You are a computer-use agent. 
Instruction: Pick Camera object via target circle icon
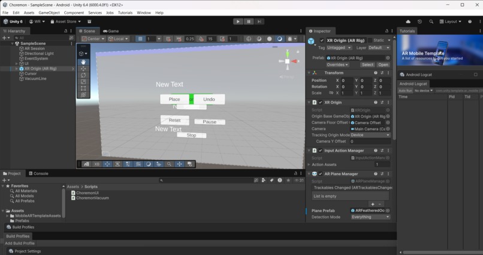point(388,129)
